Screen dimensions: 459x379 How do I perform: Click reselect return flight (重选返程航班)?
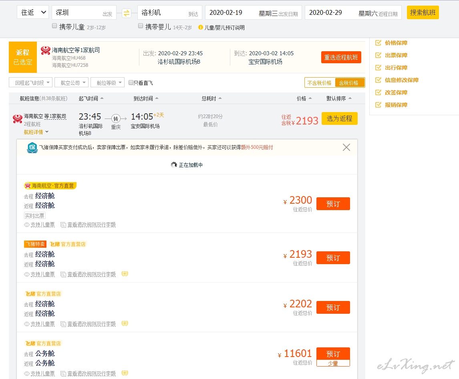click(341, 57)
